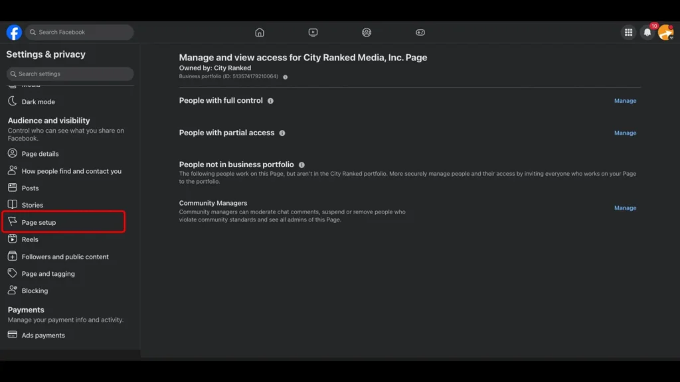Open the Gaming tab icon

coord(420,32)
